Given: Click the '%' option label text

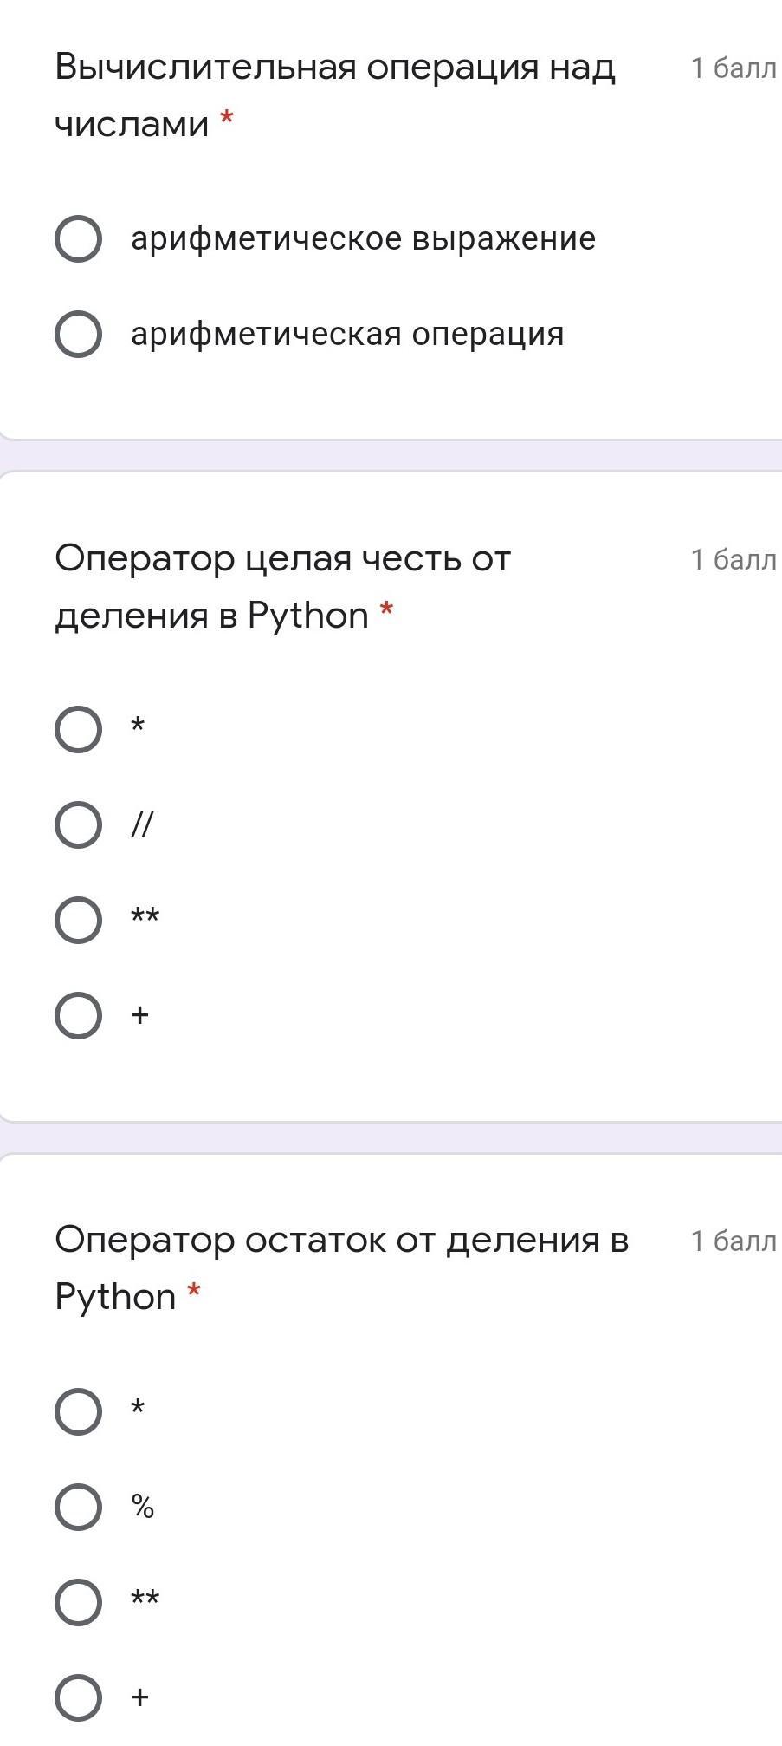Looking at the screenshot, I should pos(142,1507).
